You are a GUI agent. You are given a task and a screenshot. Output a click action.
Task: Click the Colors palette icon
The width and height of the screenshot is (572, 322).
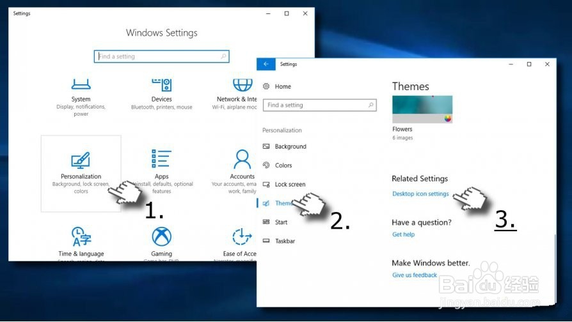point(266,165)
